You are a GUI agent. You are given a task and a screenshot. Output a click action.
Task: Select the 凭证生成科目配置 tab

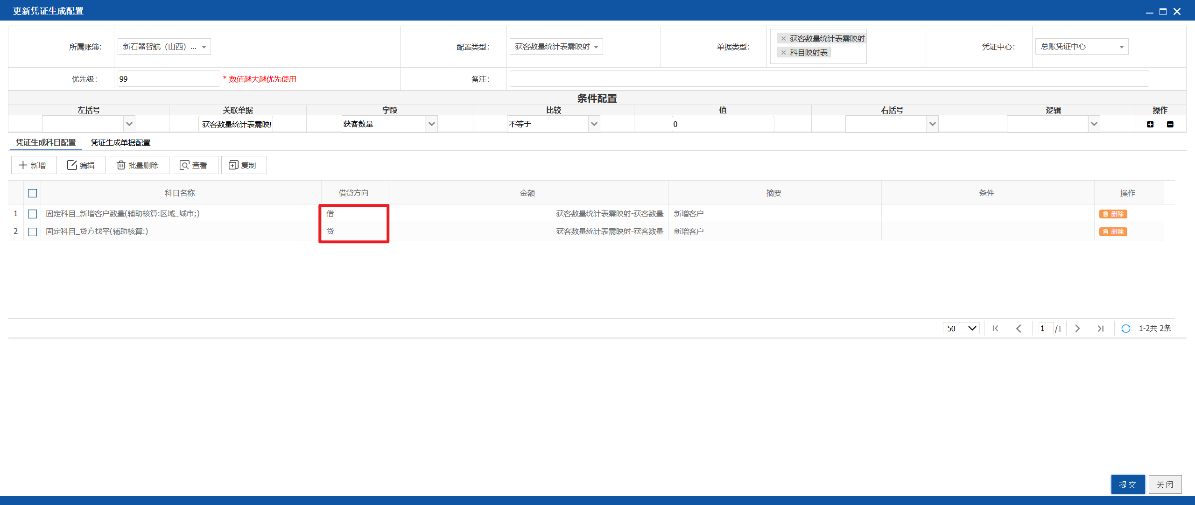click(x=46, y=143)
